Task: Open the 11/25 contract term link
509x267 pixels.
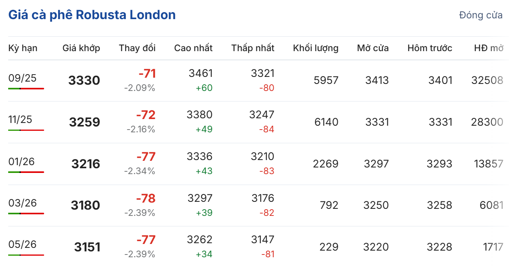Action: 20,119
